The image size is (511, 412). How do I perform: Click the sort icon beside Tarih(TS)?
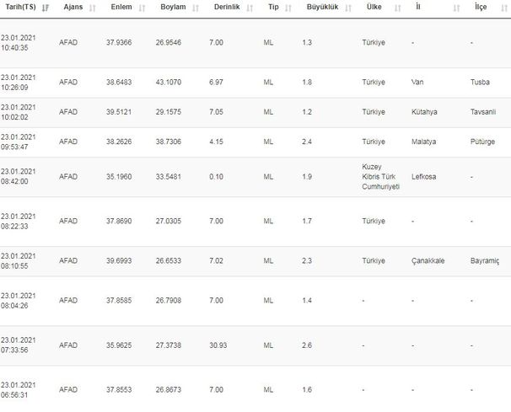click(x=46, y=8)
